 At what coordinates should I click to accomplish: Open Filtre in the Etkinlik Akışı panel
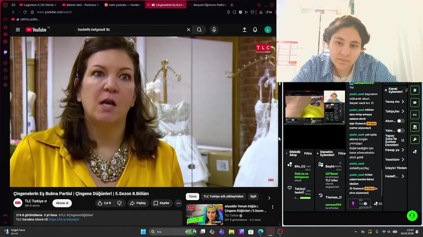(308, 153)
